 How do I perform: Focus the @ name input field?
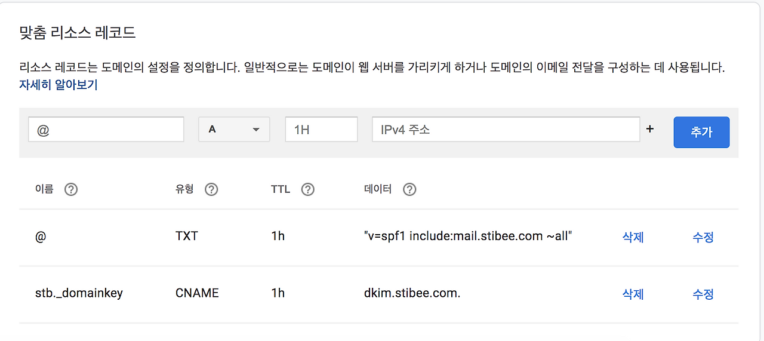point(106,129)
